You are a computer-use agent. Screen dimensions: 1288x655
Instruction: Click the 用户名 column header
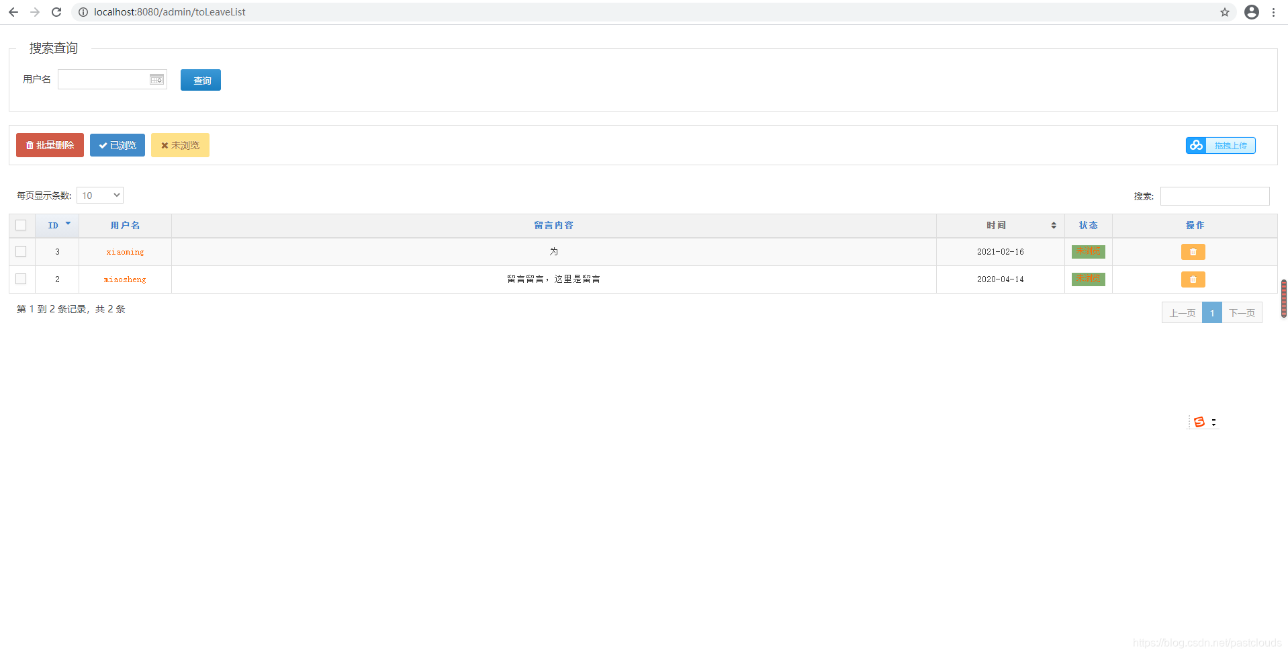pyautogui.click(x=125, y=226)
